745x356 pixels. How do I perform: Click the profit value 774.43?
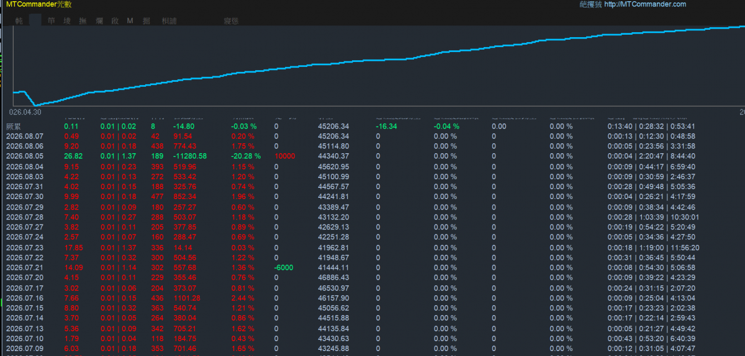(x=185, y=146)
